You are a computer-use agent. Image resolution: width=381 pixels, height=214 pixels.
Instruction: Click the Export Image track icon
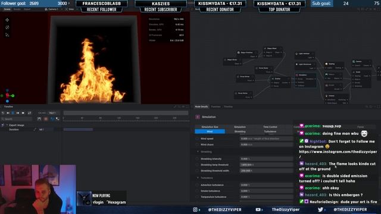(x=2, y=125)
